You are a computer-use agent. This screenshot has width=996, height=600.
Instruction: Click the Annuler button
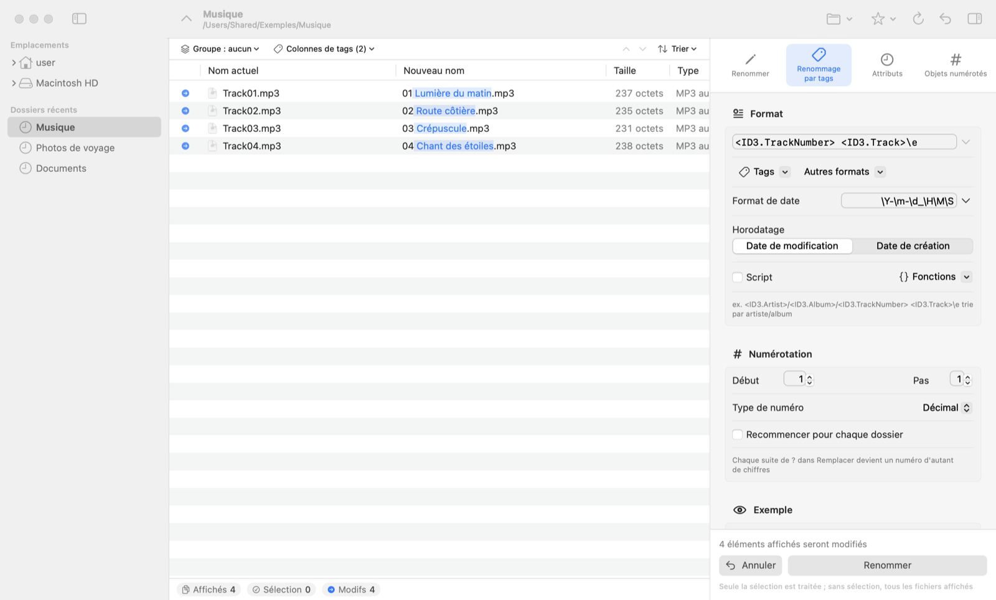(750, 565)
